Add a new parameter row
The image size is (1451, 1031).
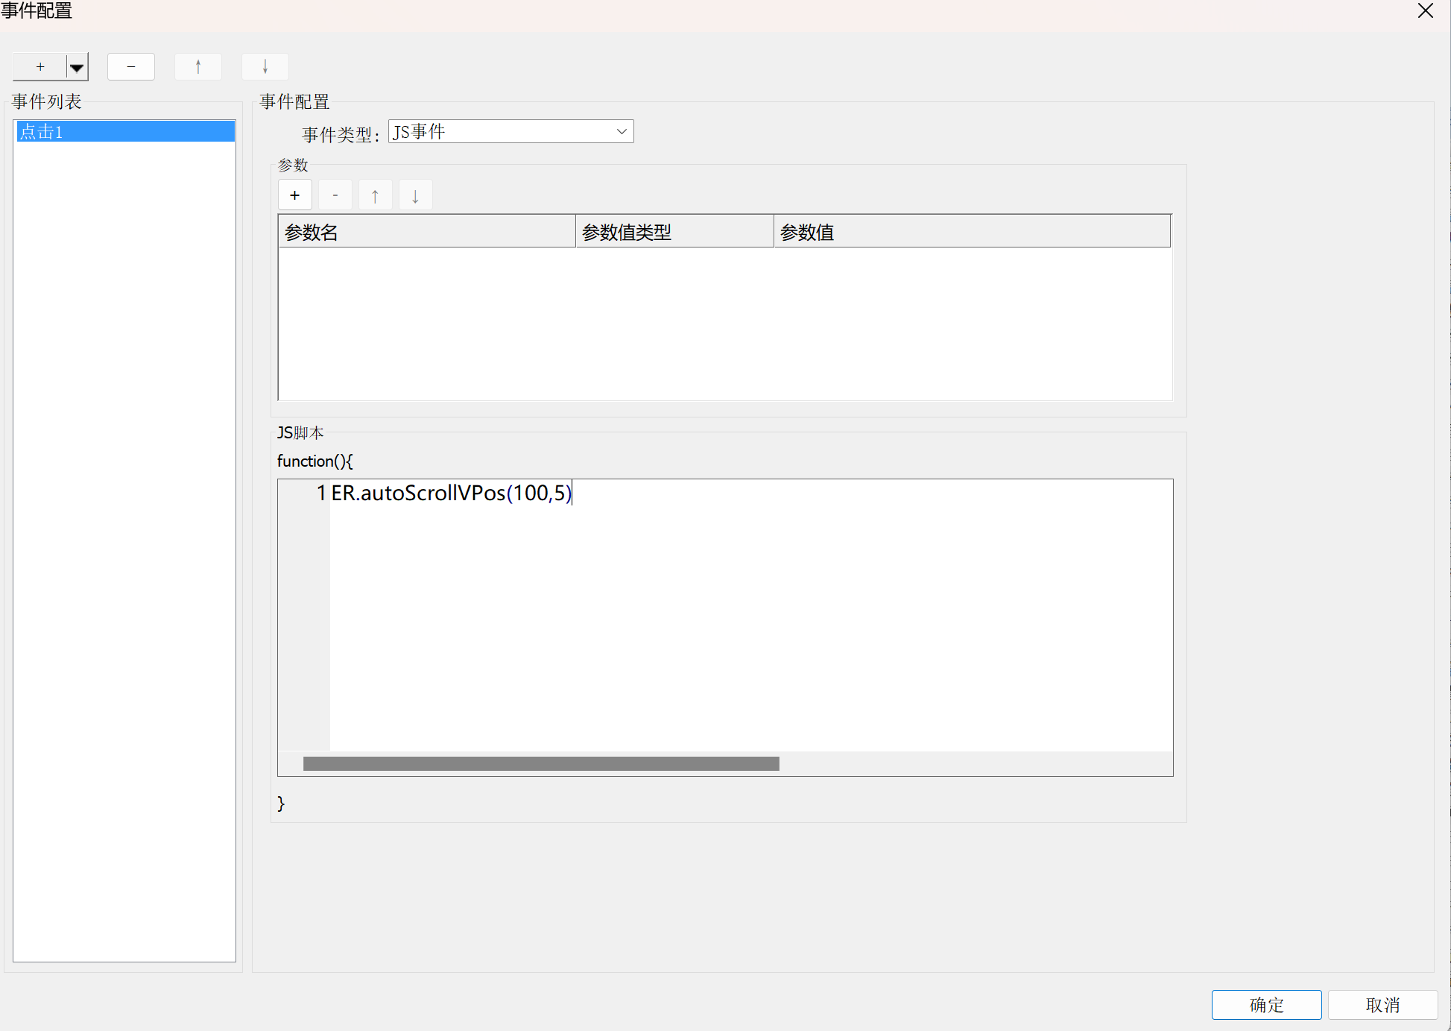coord(295,195)
